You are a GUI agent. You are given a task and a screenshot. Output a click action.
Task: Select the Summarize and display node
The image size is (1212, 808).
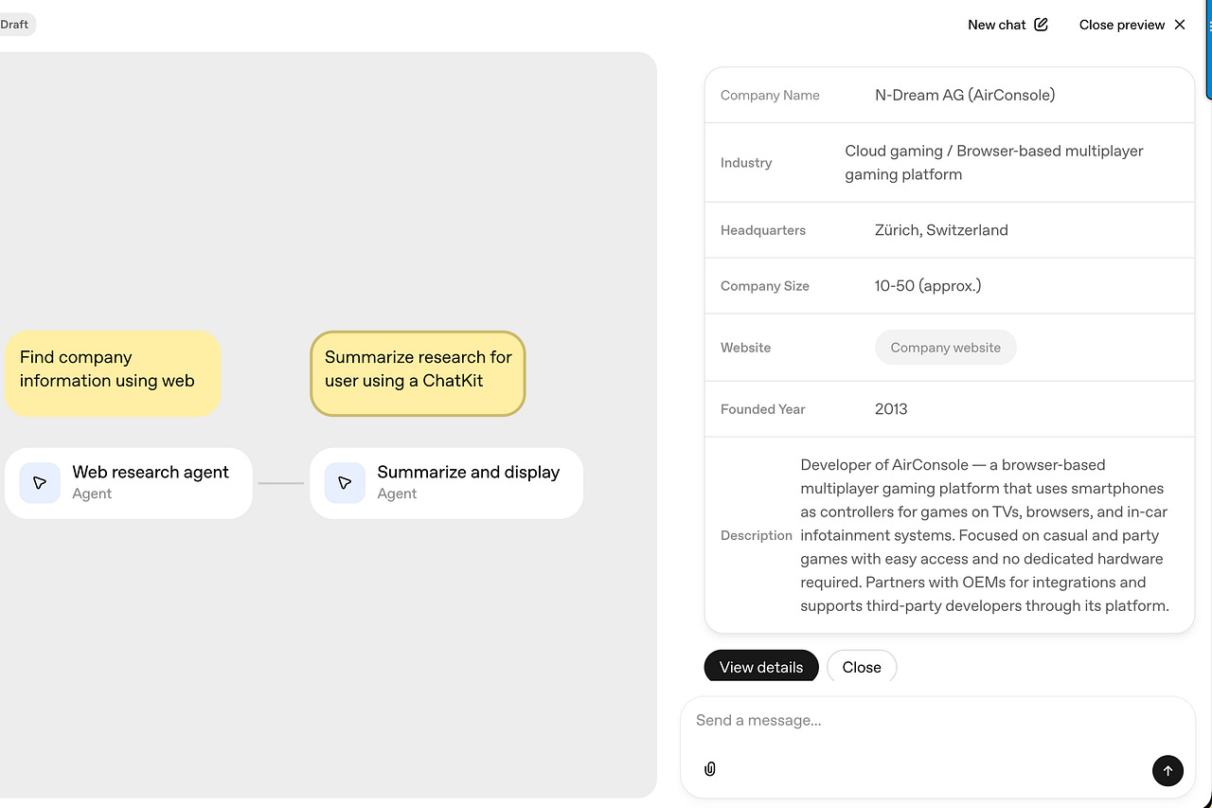click(x=446, y=483)
